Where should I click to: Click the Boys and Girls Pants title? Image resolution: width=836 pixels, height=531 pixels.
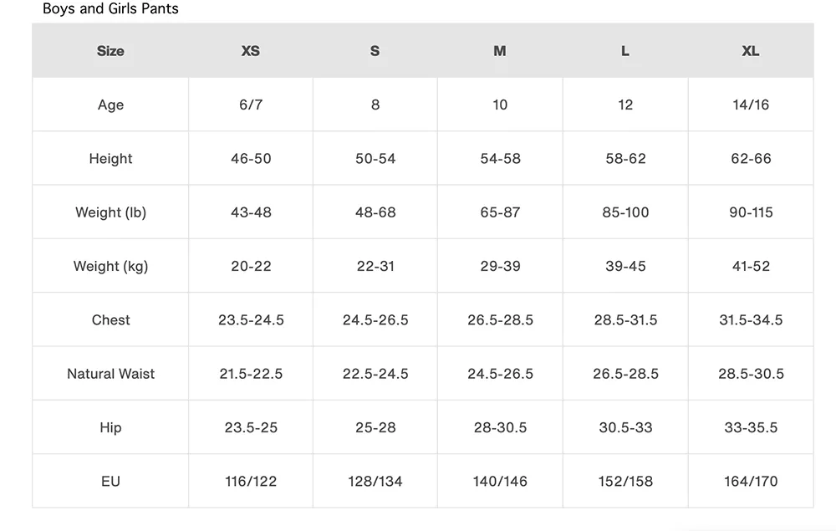[x=110, y=9]
